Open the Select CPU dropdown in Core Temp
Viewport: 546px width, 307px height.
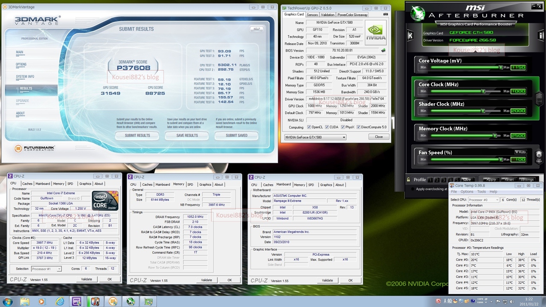pyautogui.click(x=483, y=200)
